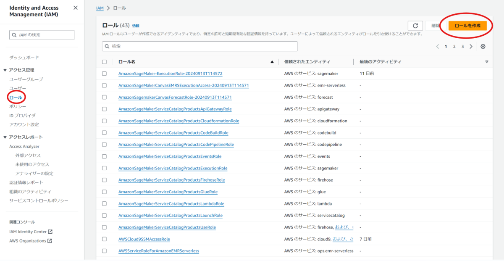Open AmazonSageMakerServiceCatalogProductsEventsRole
The width and height of the screenshot is (504, 261).
(170, 156)
